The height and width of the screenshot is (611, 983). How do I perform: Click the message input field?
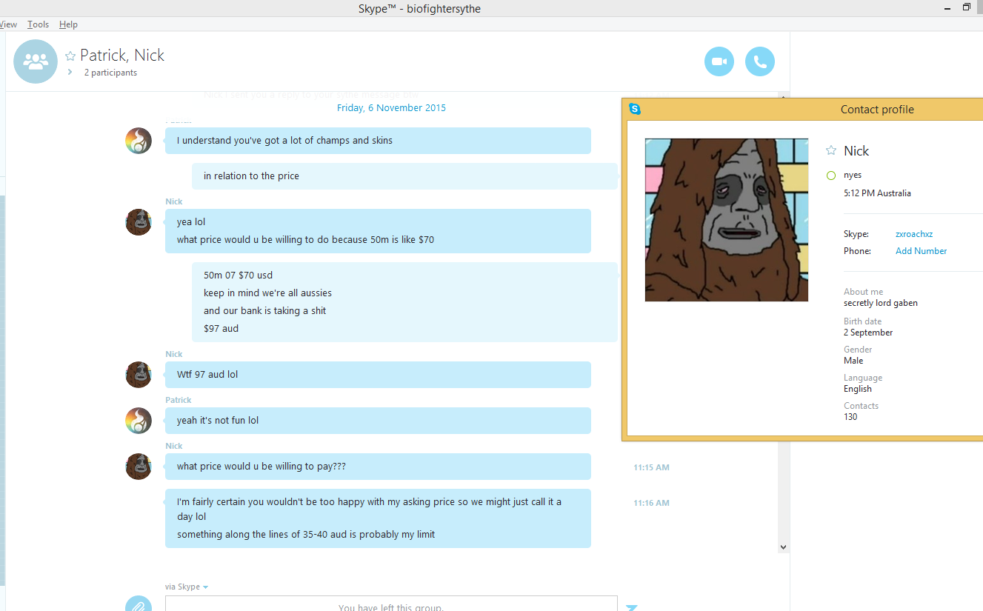391,604
